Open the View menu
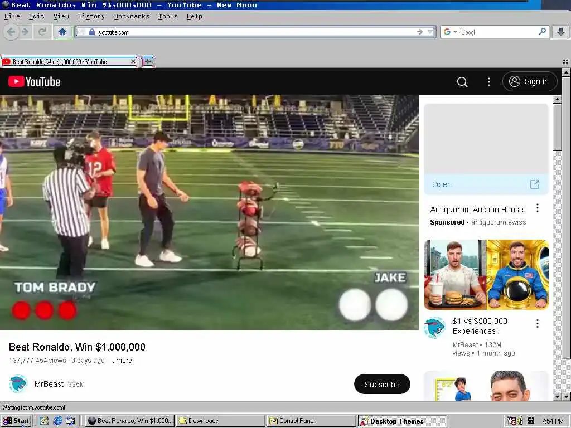Image resolution: width=571 pixels, height=428 pixels. point(61,16)
